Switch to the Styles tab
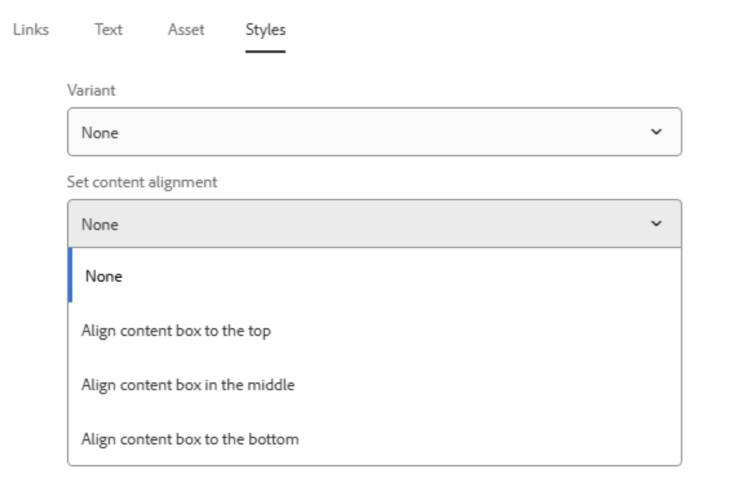Viewport: 743px width, 500px height. tap(266, 29)
